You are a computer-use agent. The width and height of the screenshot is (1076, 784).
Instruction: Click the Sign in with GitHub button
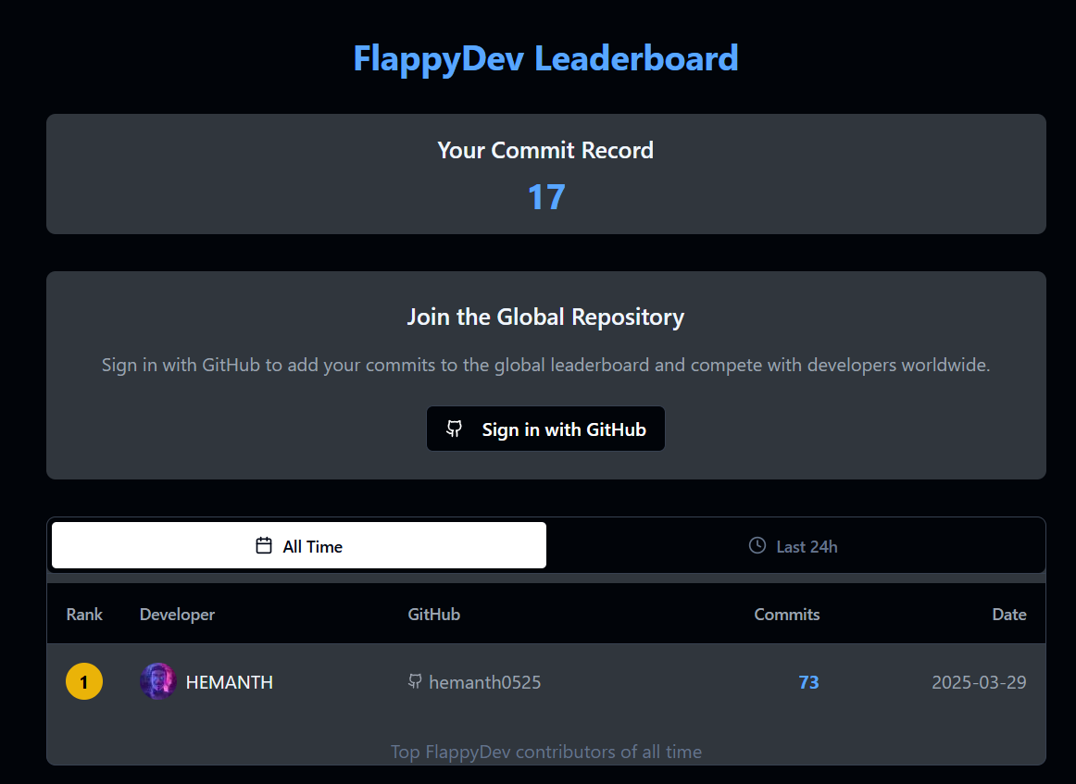point(545,429)
